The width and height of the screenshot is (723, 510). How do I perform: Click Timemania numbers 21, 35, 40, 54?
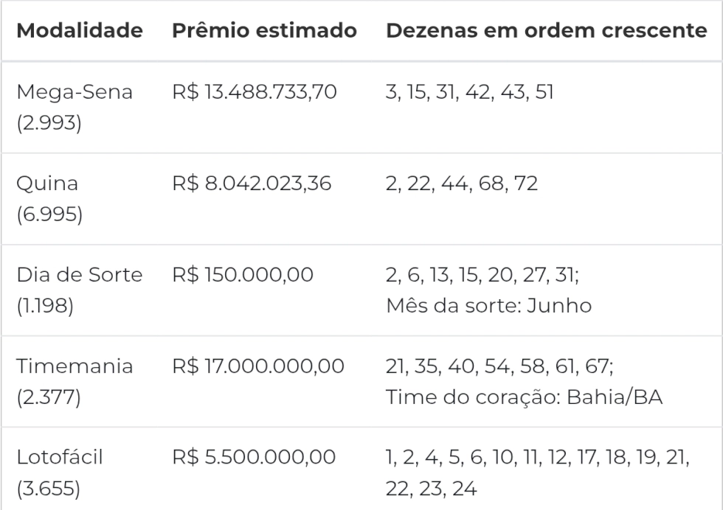point(447,366)
